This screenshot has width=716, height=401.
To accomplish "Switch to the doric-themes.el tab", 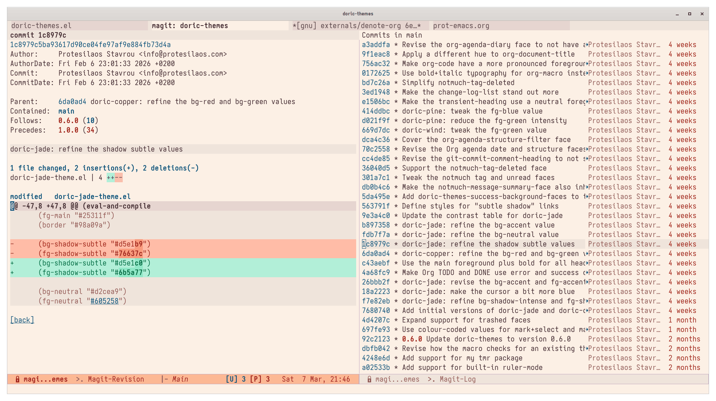I will tap(41, 26).
